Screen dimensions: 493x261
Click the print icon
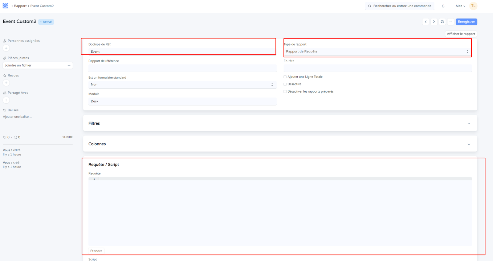tap(442, 22)
